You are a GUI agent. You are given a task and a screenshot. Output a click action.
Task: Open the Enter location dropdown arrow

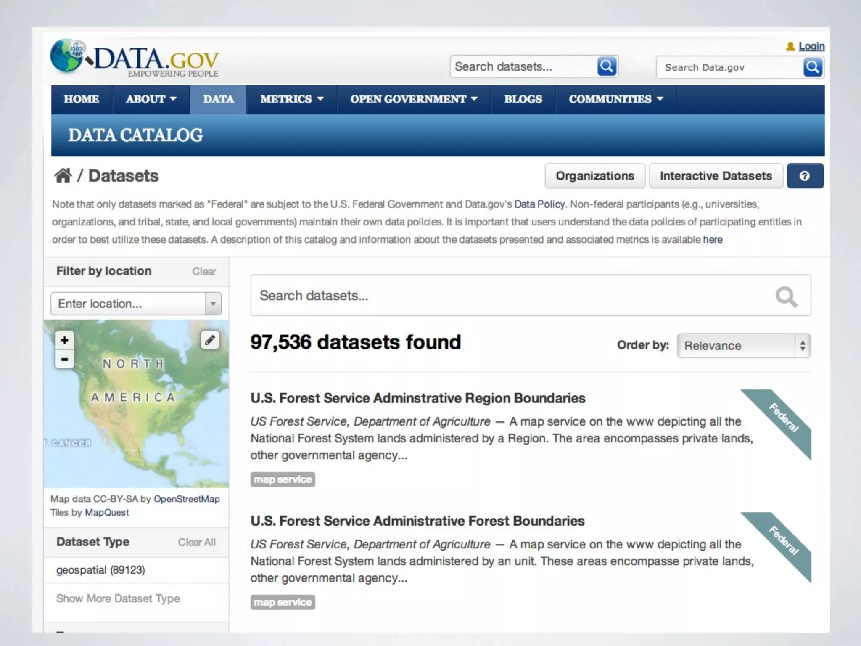coord(213,304)
